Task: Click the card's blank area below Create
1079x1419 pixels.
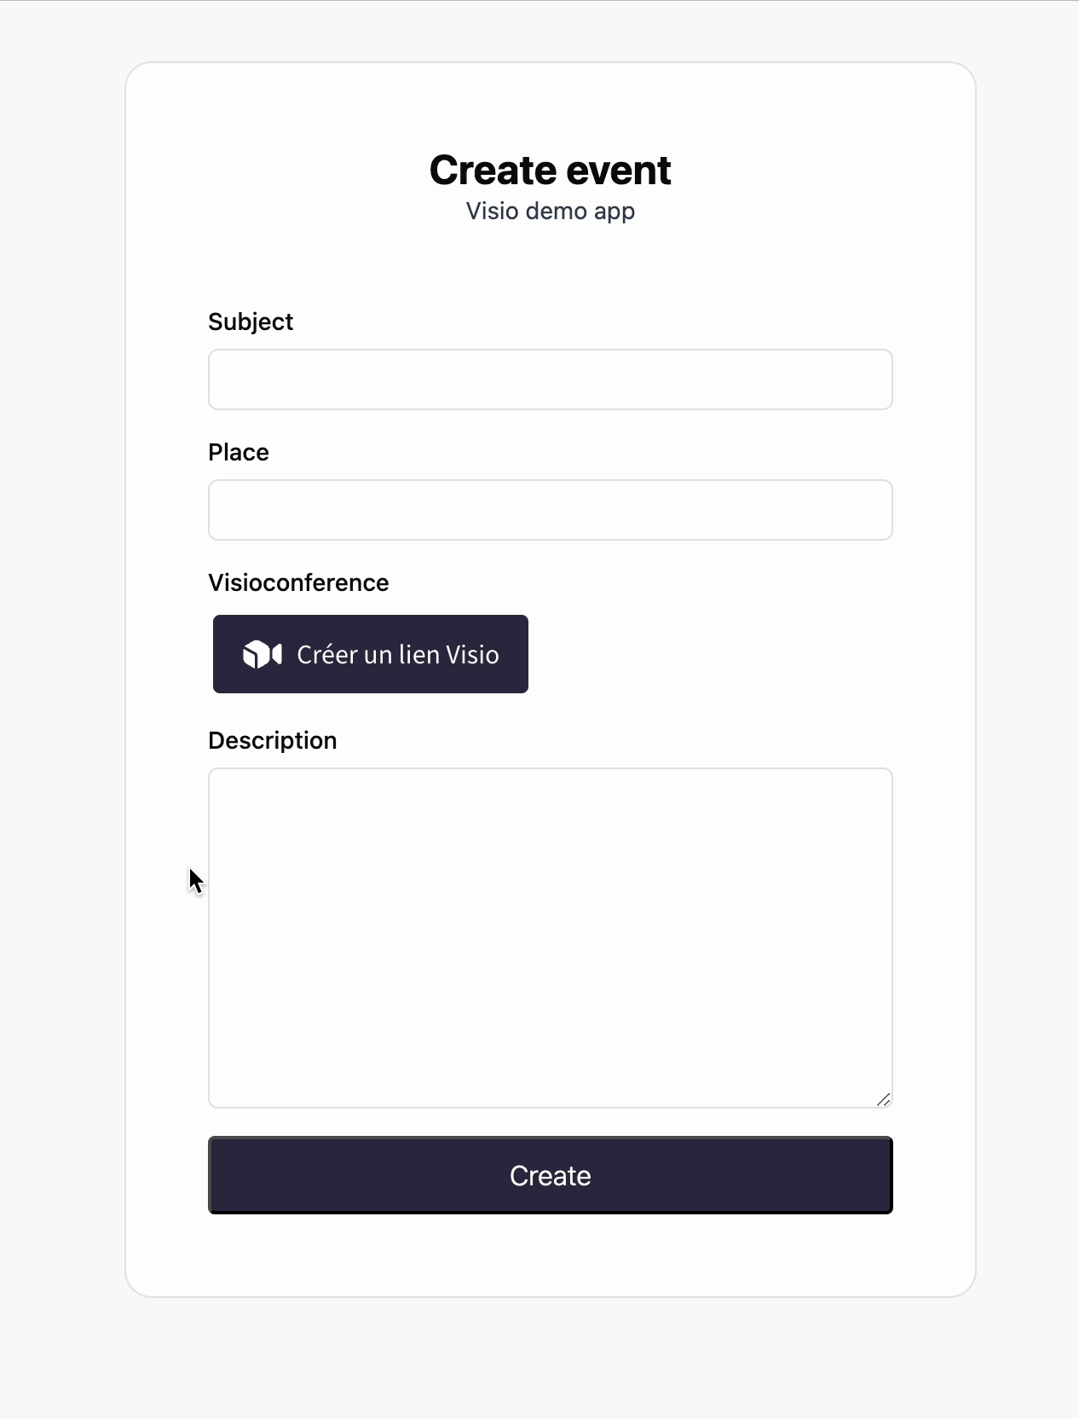Action: [x=550, y=1255]
